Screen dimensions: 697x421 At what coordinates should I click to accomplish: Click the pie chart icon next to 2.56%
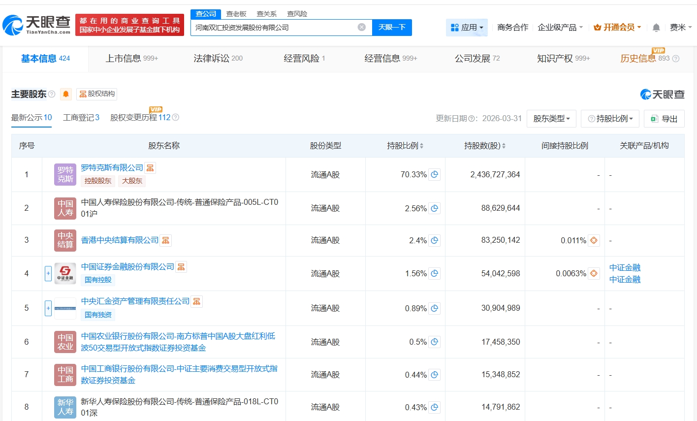434,208
